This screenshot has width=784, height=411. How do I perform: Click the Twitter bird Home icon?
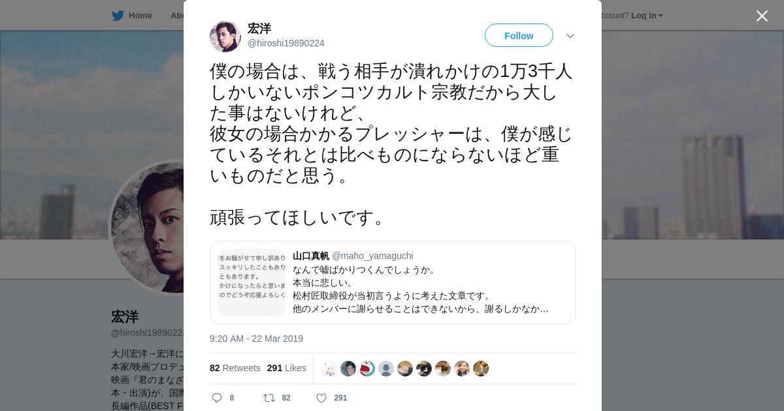pos(118,15)
